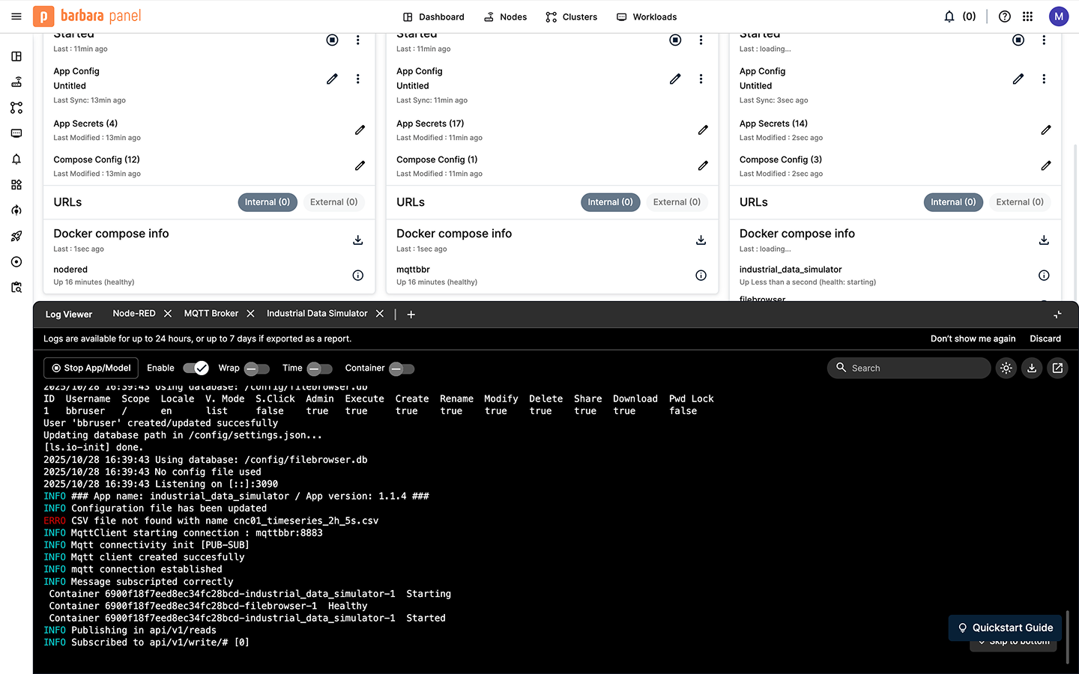Image resolution: width=1079 pixels, height=674 pixels.
Task: Switch to MQTT Broker log tab
Action: point(211,314)
